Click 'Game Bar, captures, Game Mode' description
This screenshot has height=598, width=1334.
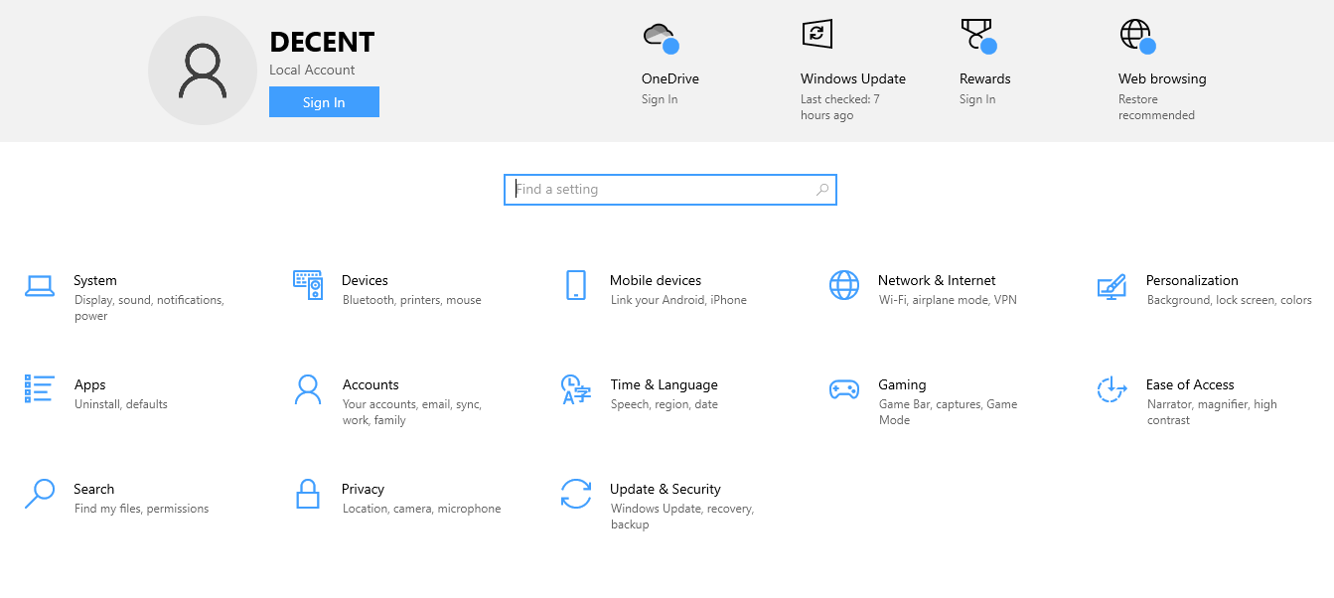tap(948, 412)
